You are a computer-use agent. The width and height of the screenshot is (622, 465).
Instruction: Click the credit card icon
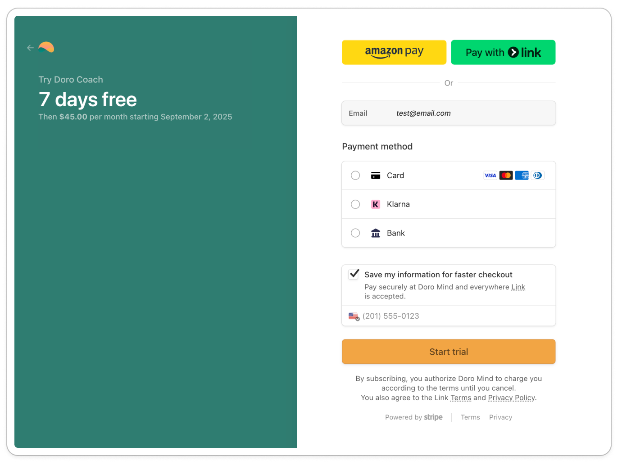[x=376, y=176]
